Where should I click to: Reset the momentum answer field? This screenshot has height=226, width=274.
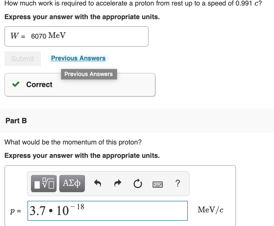tap(138, 184)
